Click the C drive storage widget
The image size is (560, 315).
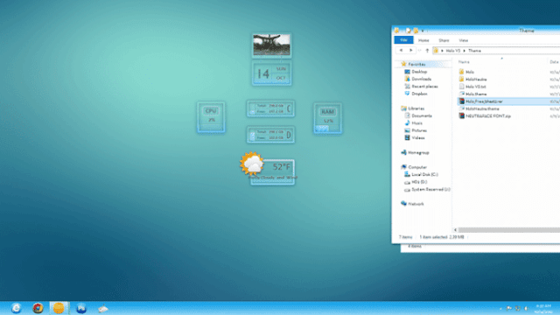coord(270,108)
